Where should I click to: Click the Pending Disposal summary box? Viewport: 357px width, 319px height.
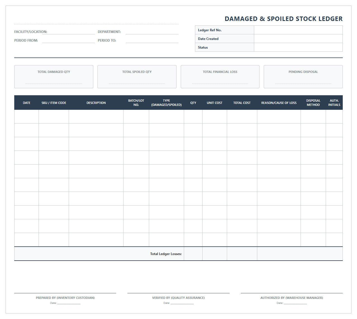click(303, 77)
